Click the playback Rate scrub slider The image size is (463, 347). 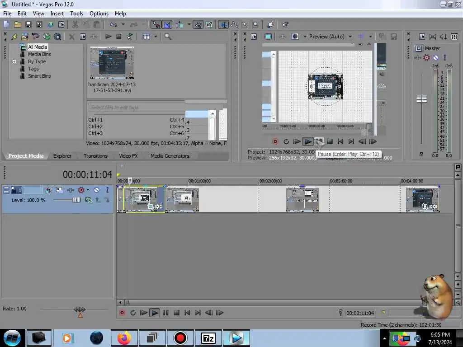(x=80, y=310)
